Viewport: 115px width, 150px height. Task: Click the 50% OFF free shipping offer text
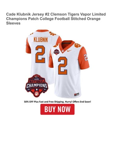pyautogui.click(x=58, y=102)
